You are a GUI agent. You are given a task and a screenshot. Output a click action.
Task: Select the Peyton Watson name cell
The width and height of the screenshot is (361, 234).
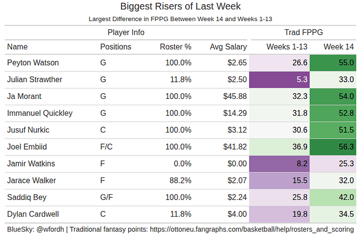33,63
